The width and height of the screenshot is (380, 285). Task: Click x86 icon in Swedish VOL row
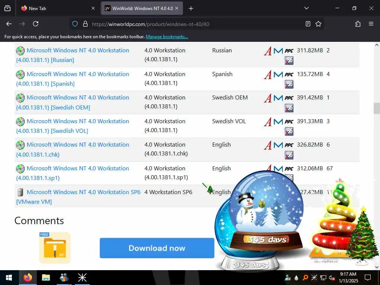(289, 131)
